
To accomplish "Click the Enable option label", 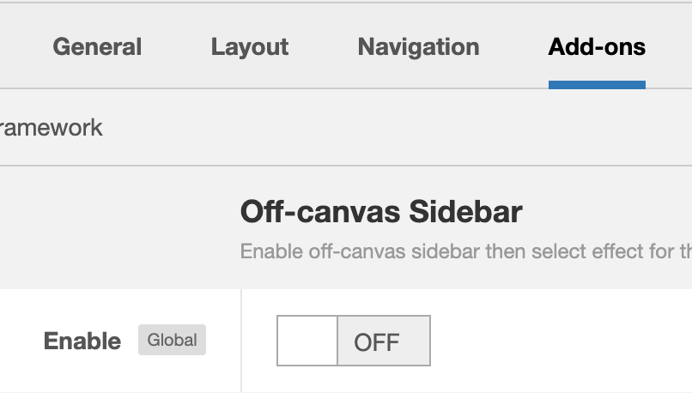I will click(x=82, y=341).
